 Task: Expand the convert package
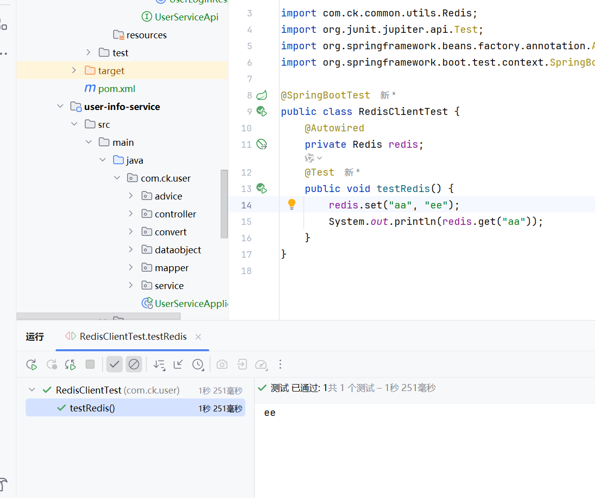pyautogui.click(x=131, y=231)
